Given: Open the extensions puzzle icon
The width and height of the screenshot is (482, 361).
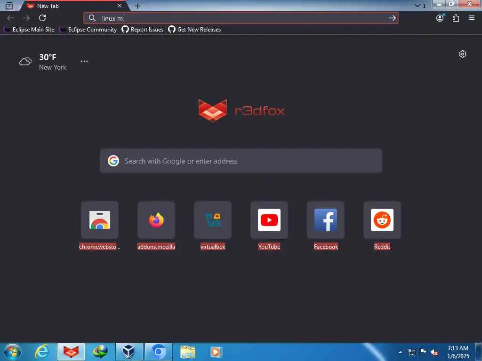Looking at the screenshot, I should click(x=456, y=18).
